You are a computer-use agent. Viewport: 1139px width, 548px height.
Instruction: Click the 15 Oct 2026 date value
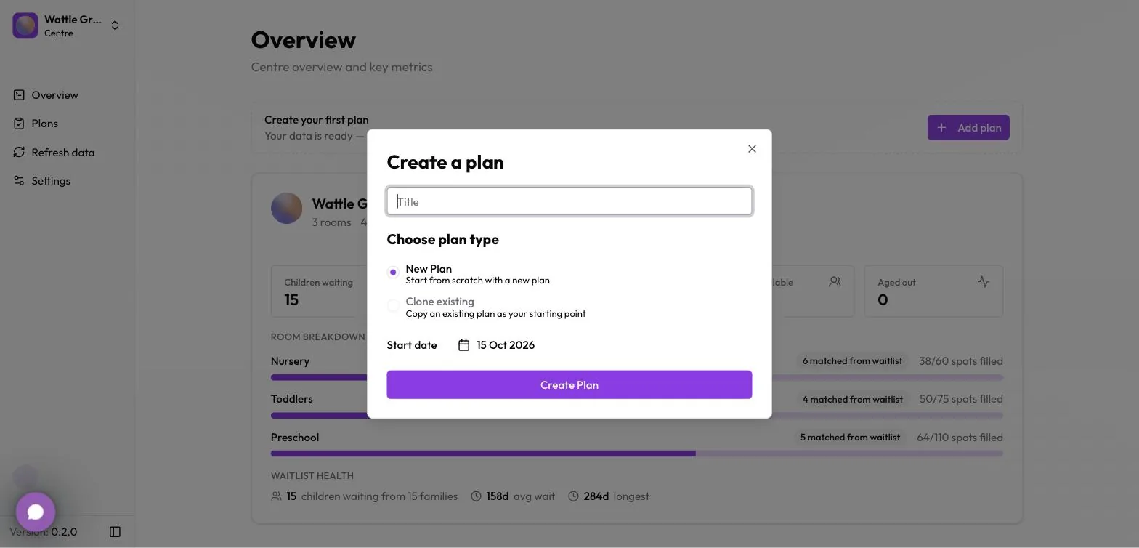click(x=506, y=345)
